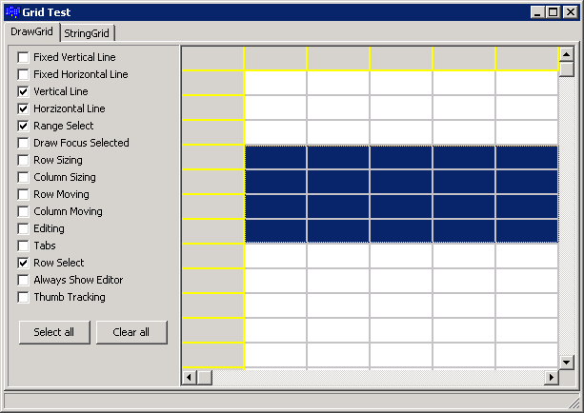Enable Fixed Vertical Line checkbox
This screenshot has width=584, height=413.
pos(23,57)
